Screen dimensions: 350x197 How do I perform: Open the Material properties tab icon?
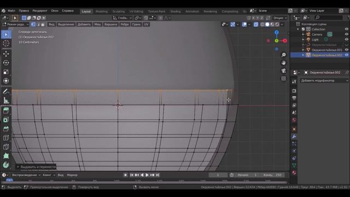(x=294, y=172)
